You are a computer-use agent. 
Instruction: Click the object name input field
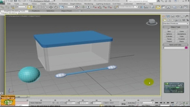point(174,48)
